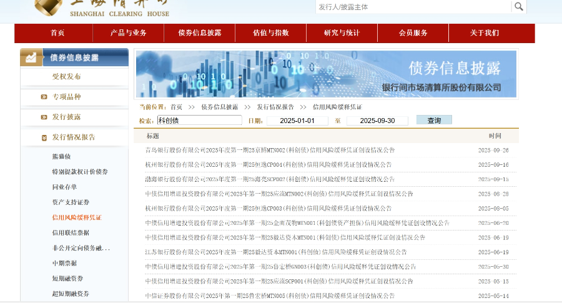The image size is (562, 303).
Task: Select 熊猫债 in the left sidebar
Action: (61, 156)
